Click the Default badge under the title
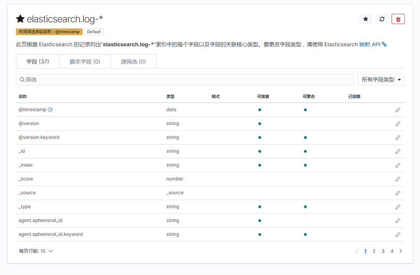 (x=94, y=32)
